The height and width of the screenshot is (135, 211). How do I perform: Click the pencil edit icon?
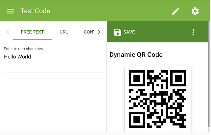point(175,11)
